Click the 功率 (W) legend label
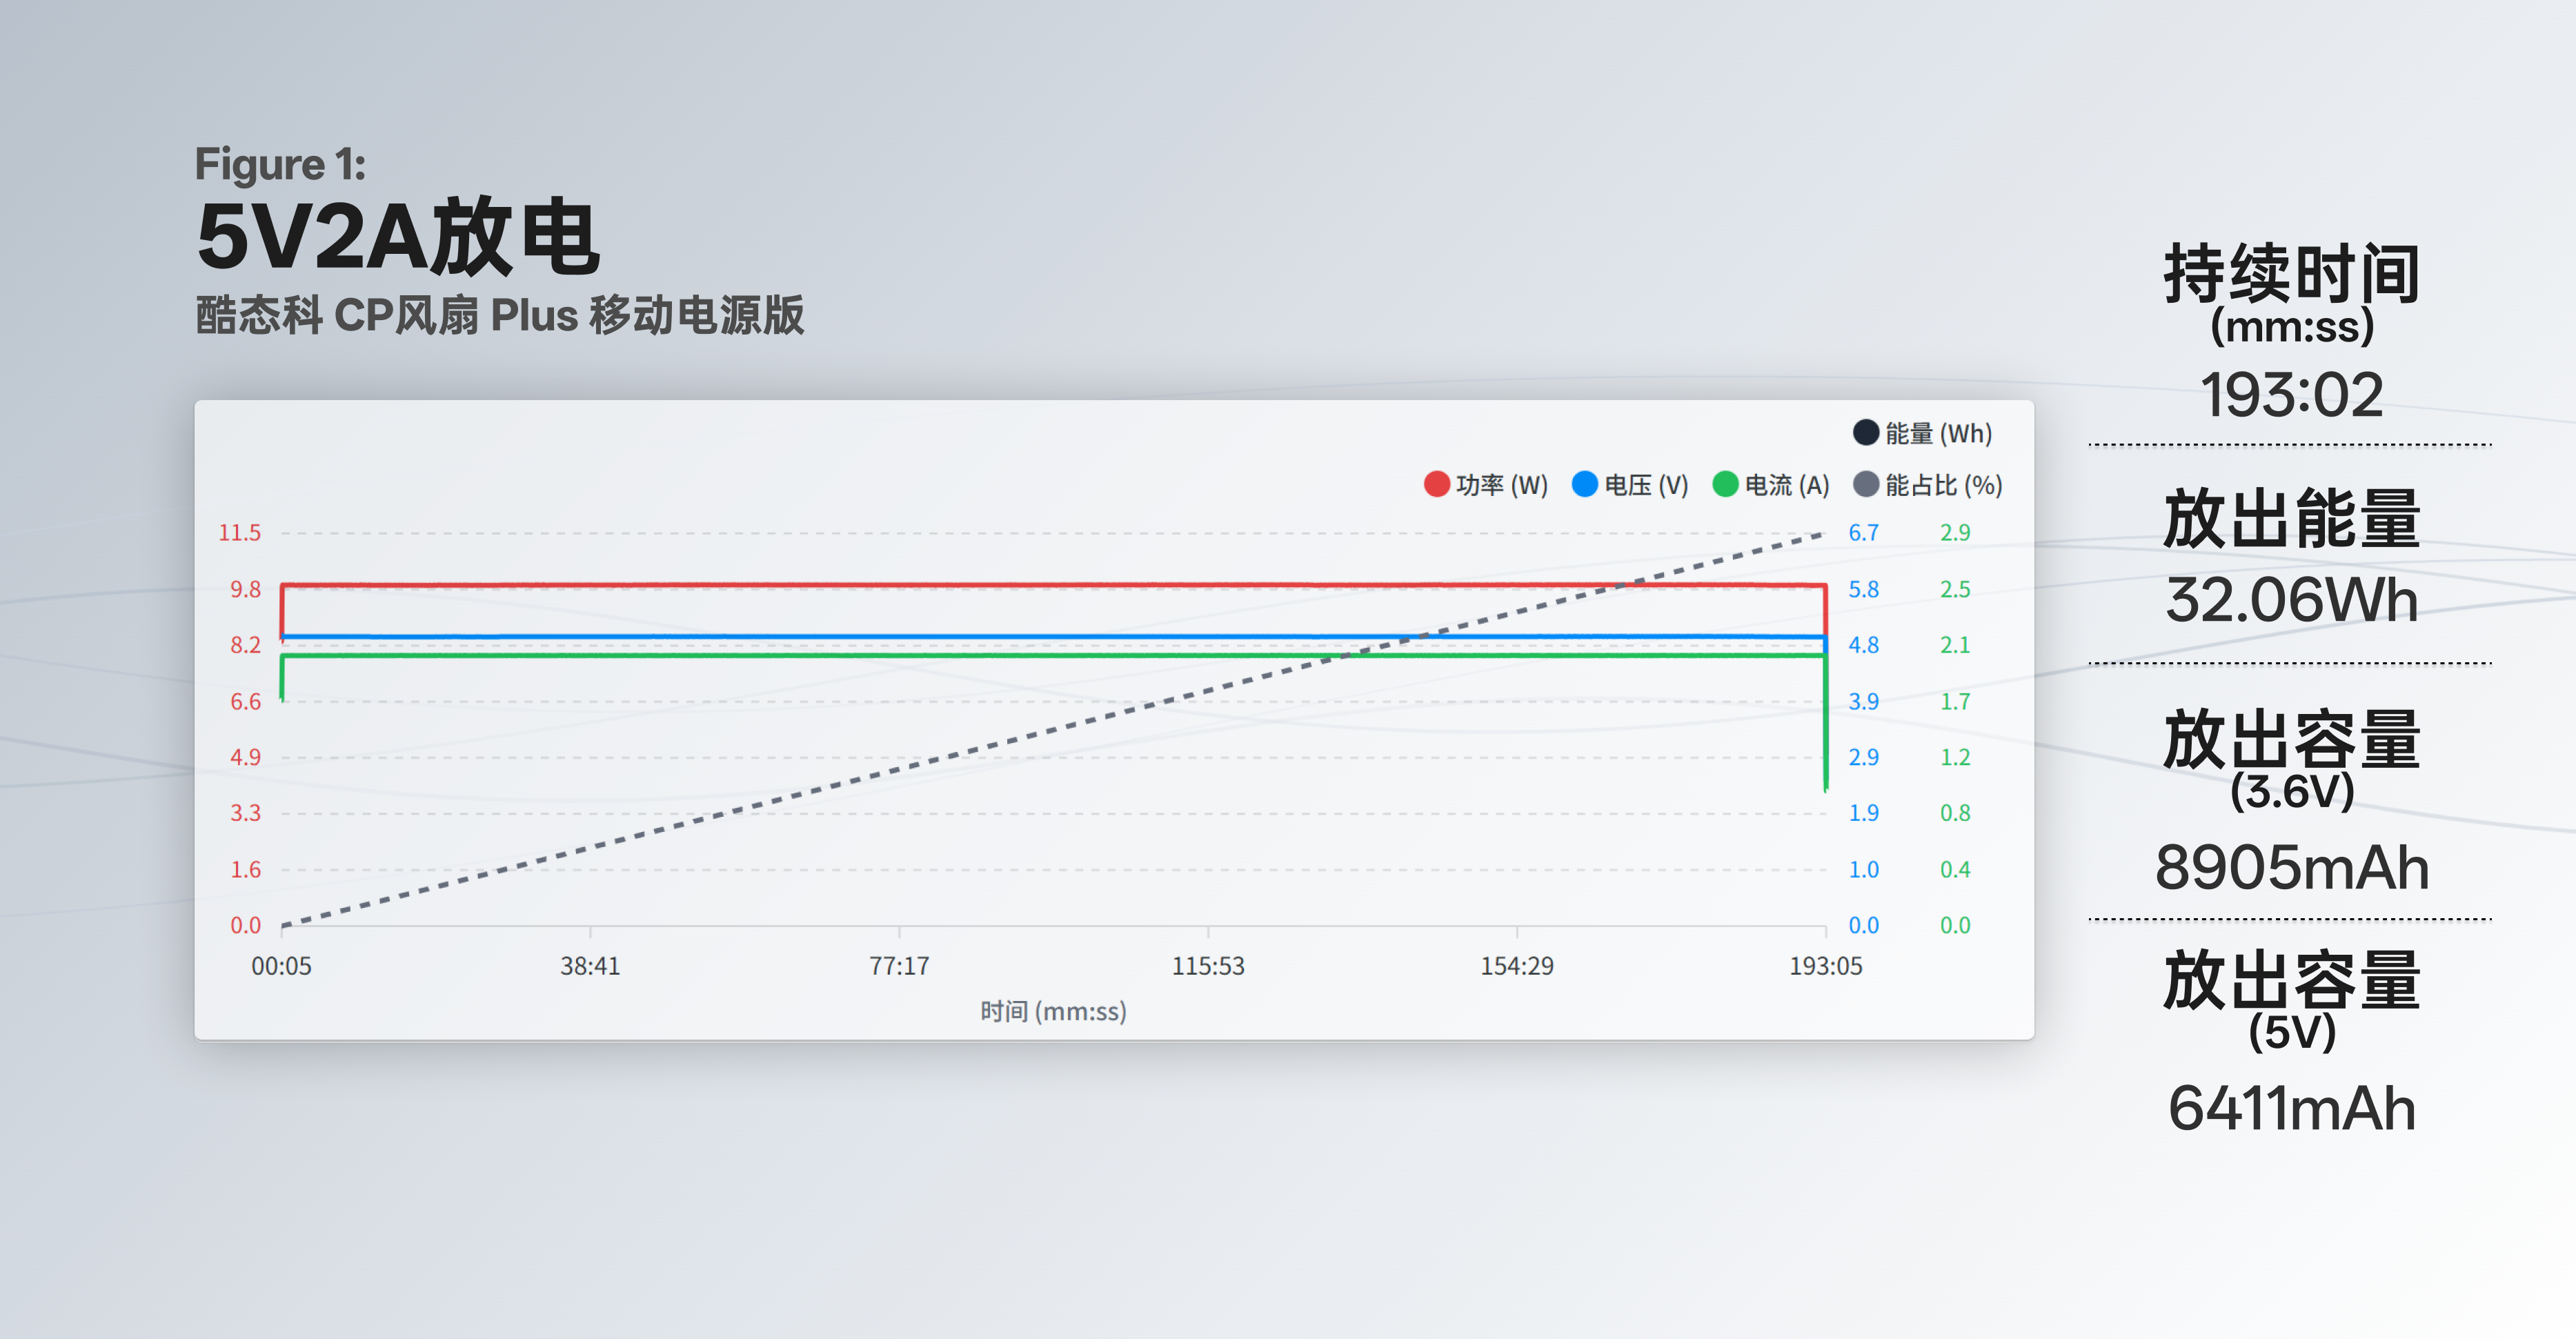The image size is (2576, 1339). 1502,485
